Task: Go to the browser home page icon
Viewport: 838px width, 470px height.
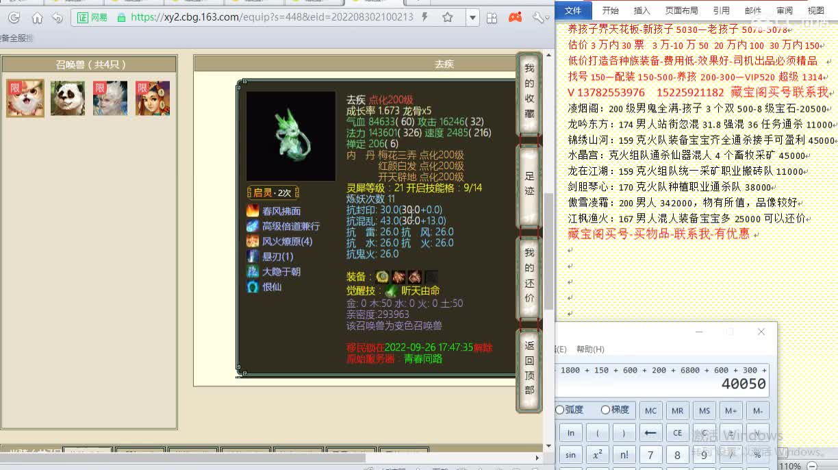Action: pos(37,18)
